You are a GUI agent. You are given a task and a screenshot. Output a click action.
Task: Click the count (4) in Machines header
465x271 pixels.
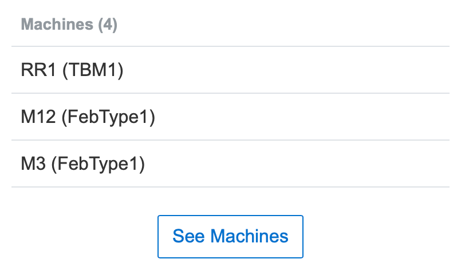click(x=108, y=25)
